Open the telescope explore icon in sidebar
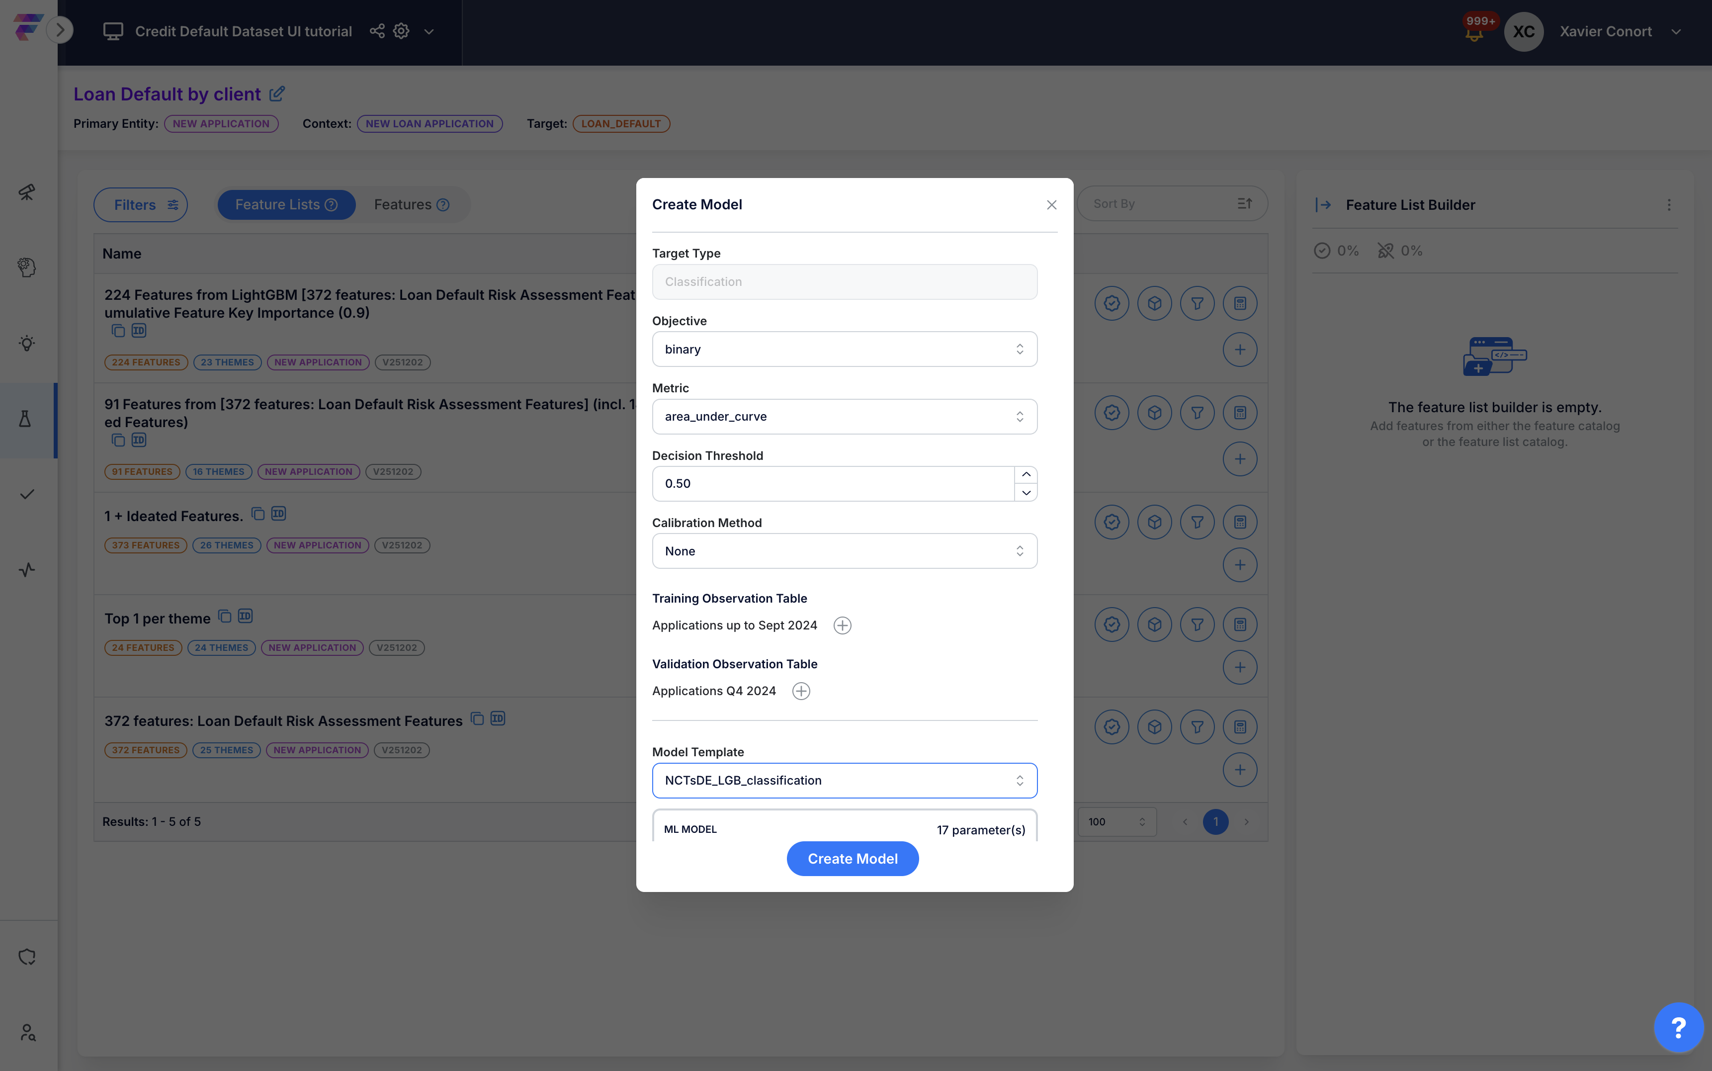Image resolution: width=1712 pixels, height=1071 pixels. [x=27, y=192]
